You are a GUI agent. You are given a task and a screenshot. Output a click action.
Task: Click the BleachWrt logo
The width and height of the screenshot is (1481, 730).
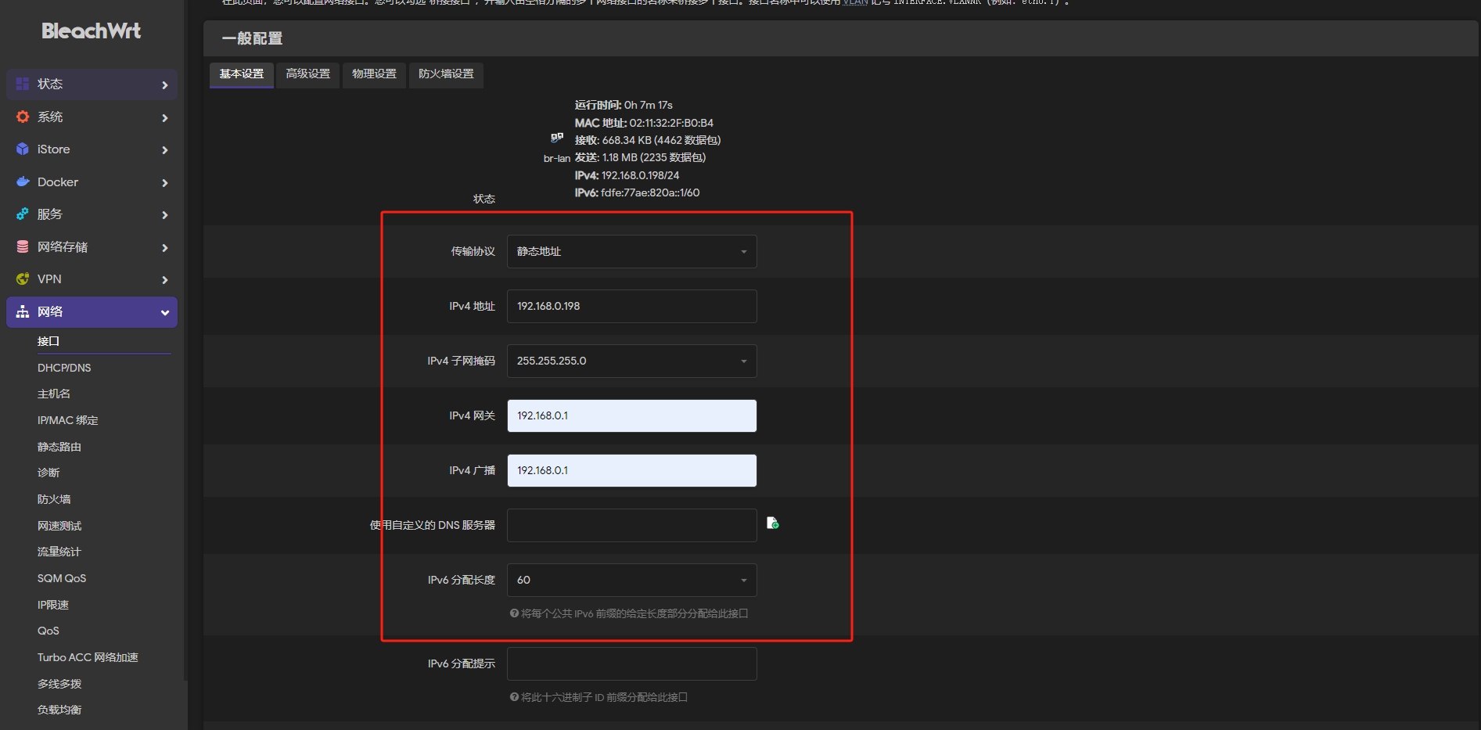click(91, 31)
